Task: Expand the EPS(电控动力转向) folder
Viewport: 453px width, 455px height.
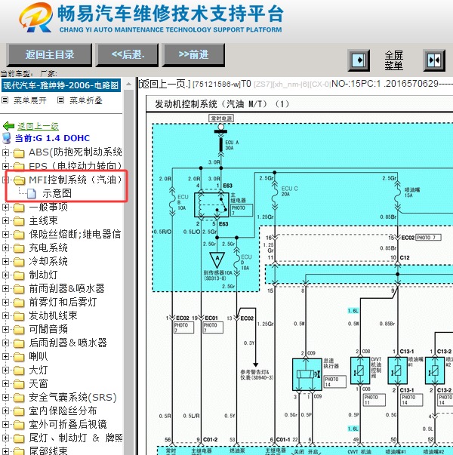Action: click(x=5, y=166)
